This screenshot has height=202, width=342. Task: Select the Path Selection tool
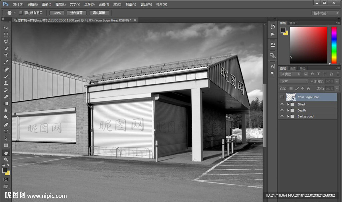pos(6,138)
